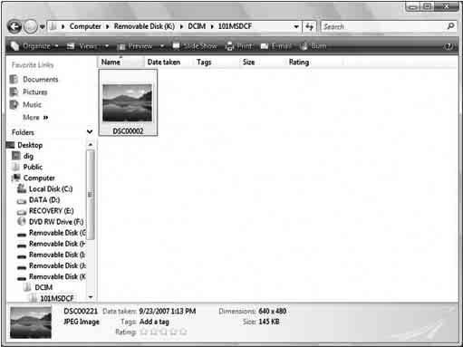Select 101MSDCF breadcrumb in address bar

[235, 26]
